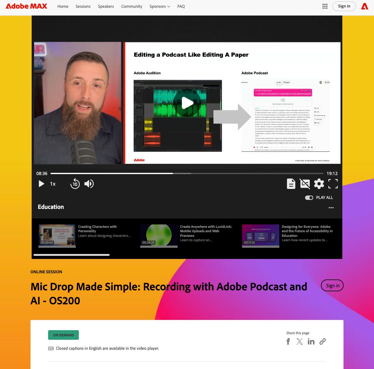Viewport: 374px width, 369px height.
Task: Click the 08:36 current time label
Action: coord(42,173)
